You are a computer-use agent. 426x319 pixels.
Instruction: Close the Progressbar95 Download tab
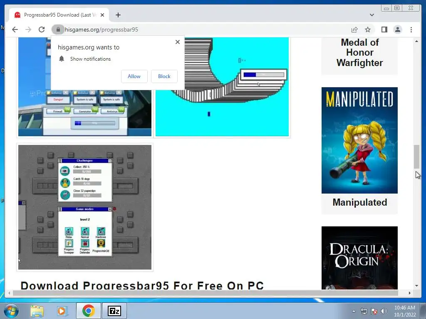(x=102, y=15)
